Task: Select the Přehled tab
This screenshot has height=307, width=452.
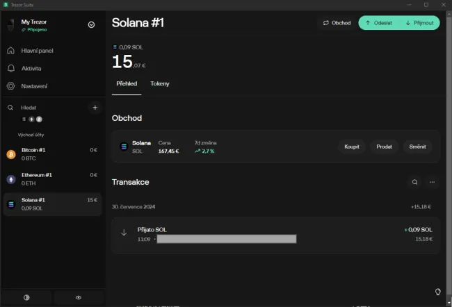Action: pos(127,83)
